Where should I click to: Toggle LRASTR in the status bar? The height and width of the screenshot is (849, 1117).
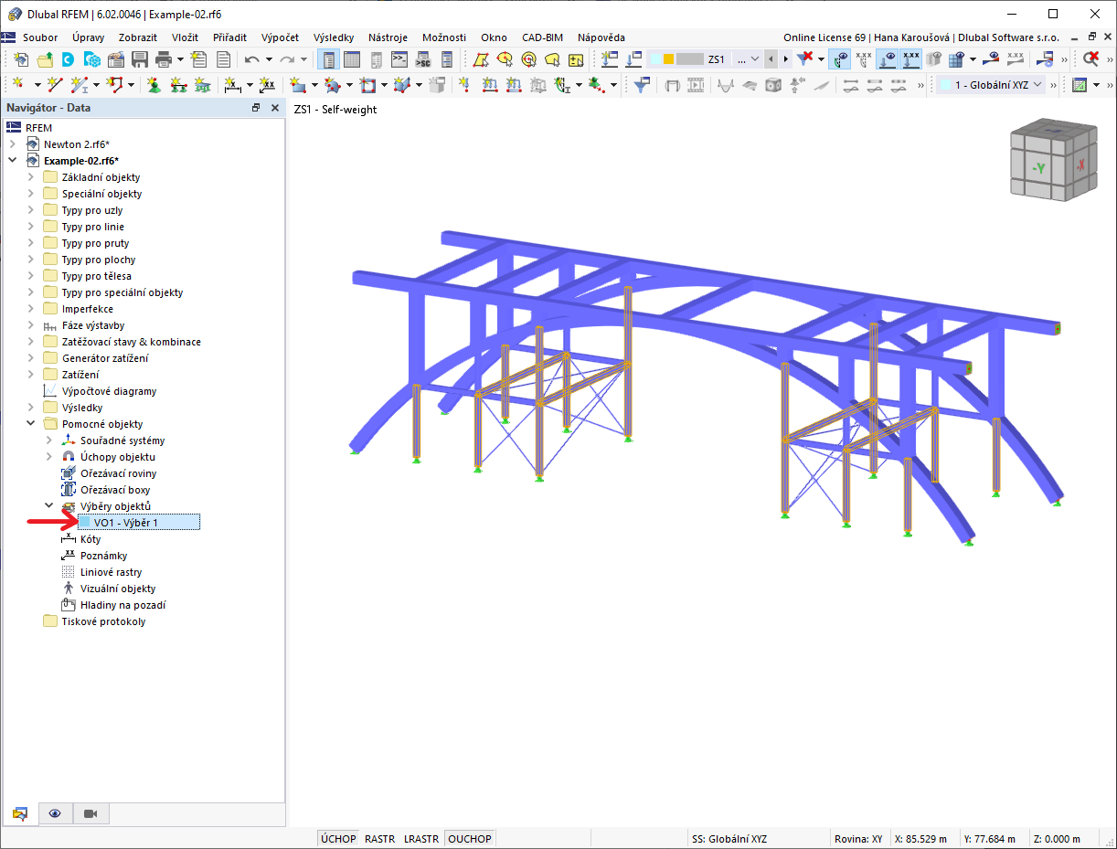[421, 839]
